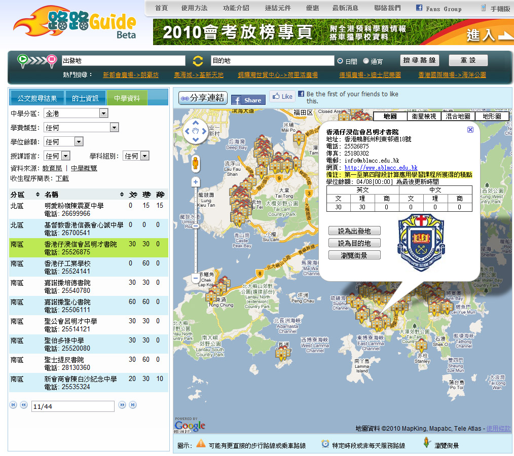514x456 pixels.
Task: Go to next page of results
Action: click(x=122, y=405)
